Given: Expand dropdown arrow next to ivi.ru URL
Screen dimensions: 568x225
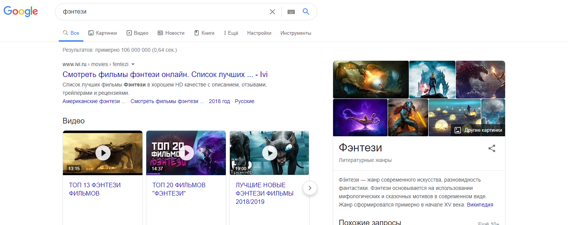Looking at the screenshot, I should tap(133, 64).
